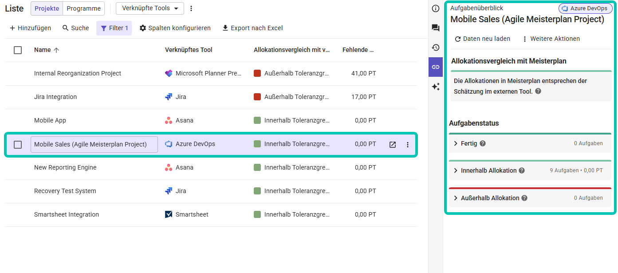Viewport: 618px width, 273px height.
Task: Switch to the Projekte tab
Action: pyautogui.click(x=47, y=8)
